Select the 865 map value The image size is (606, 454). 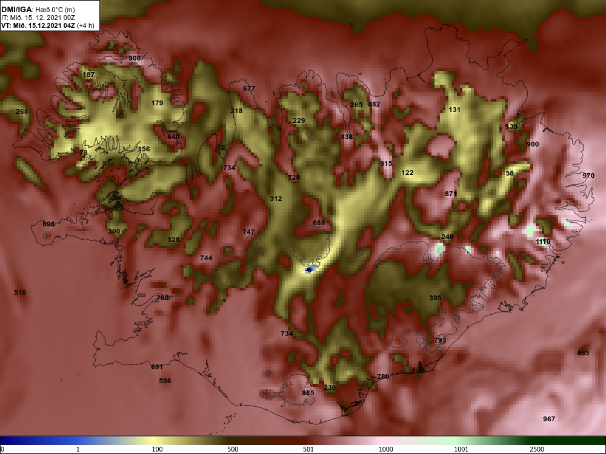(308, 393)
